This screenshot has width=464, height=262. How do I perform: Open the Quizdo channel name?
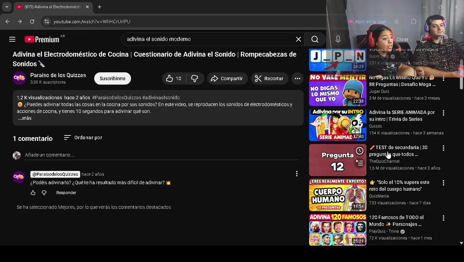click(x=376, y=126)
